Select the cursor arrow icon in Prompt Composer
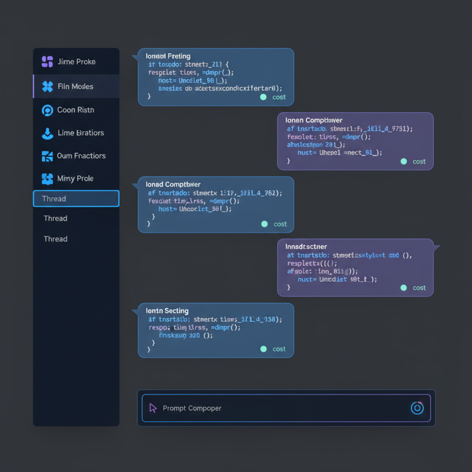Image resolution: width=472 pixels, height=472 pixels. coord(153,408)
